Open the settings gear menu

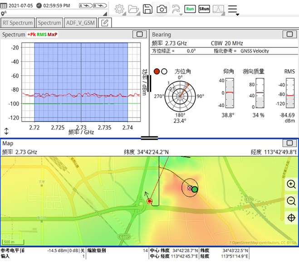[119, 9]
